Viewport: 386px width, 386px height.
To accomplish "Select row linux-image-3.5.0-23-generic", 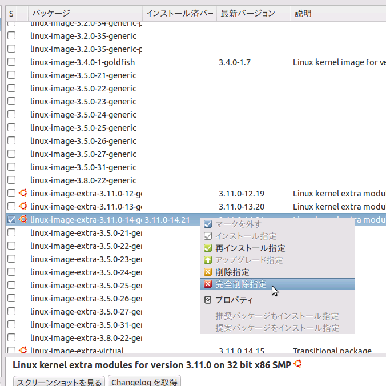I will (196, 102).
